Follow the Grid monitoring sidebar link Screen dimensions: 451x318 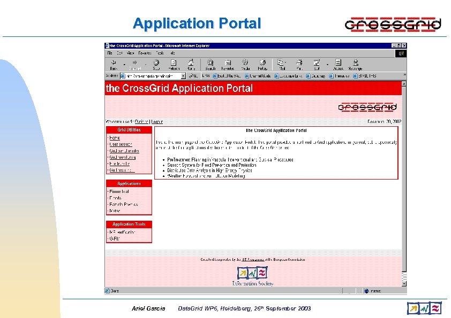click(x=123, y=157)
